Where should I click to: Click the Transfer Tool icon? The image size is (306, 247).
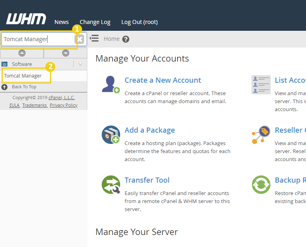pos(111,185)
